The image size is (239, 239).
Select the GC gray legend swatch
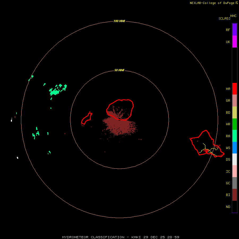click(234, 183)
